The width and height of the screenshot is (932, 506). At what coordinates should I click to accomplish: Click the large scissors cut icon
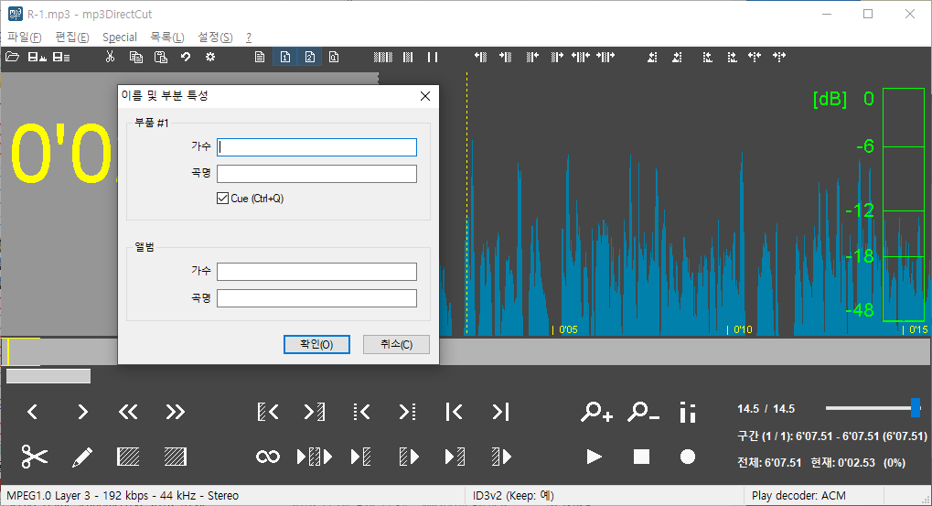34,456
